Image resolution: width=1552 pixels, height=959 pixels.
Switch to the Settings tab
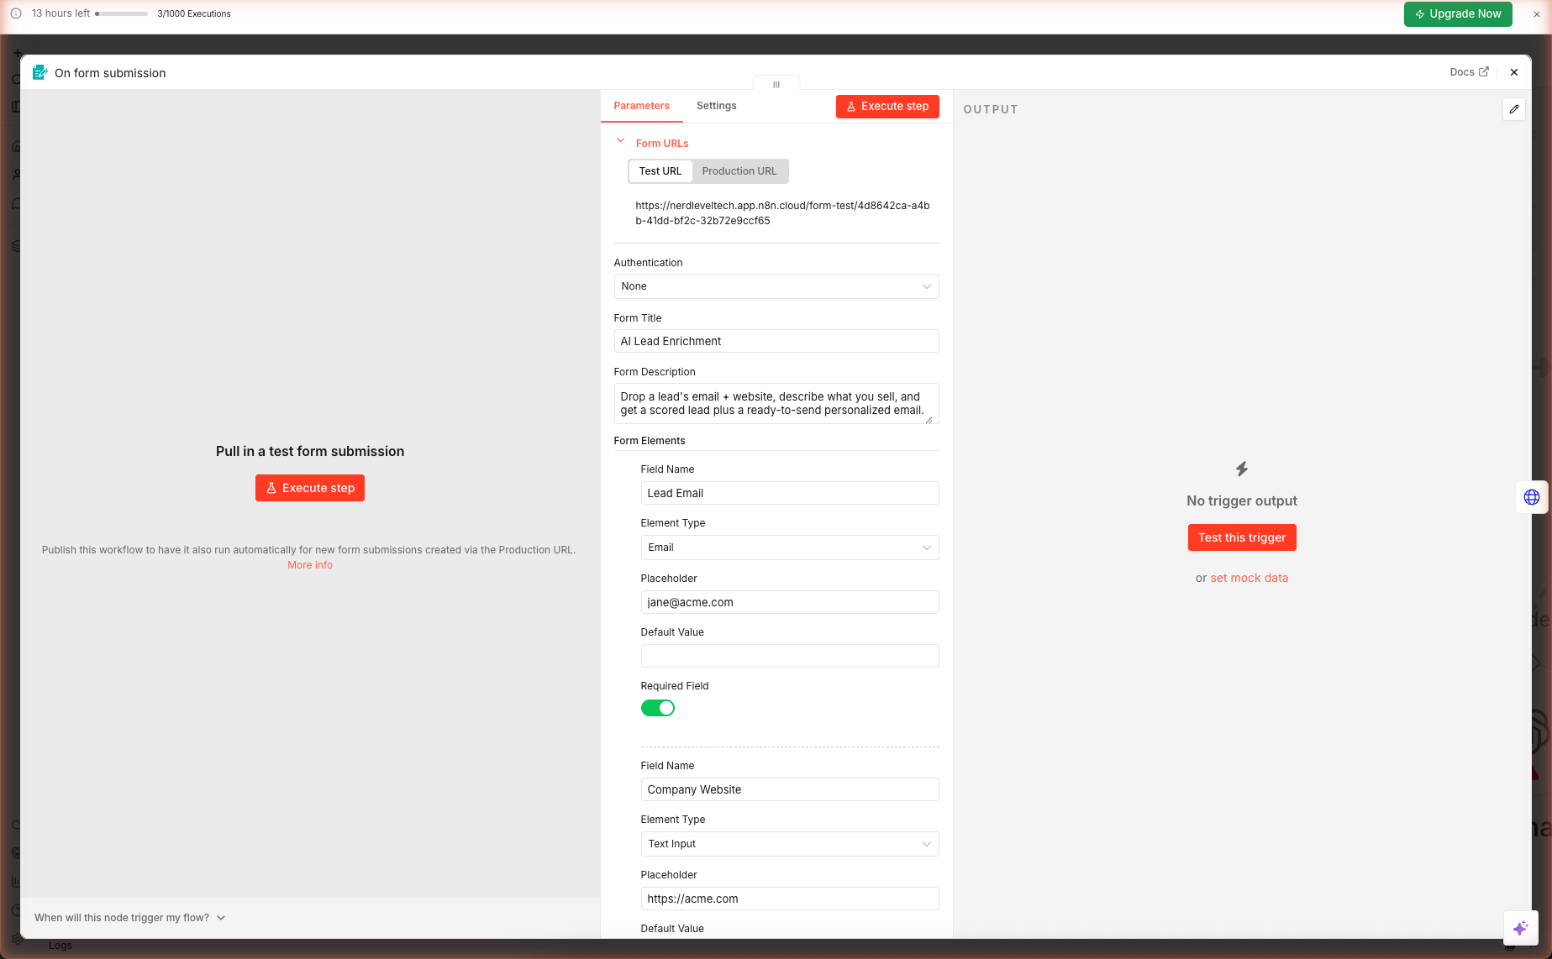point(716,106)
